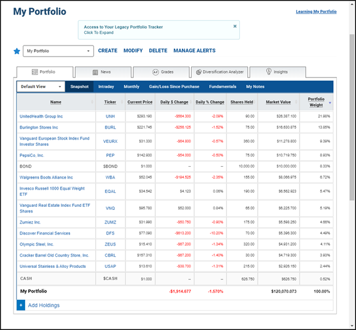Open the My Portfolio selector dropdown
Image resolution: width=356 pixels, height=330 pixels.
[x=58, y=51]
